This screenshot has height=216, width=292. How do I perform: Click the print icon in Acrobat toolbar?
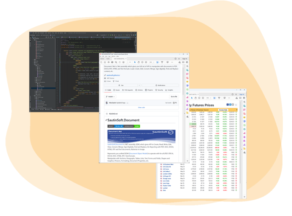tap(112, 62)
